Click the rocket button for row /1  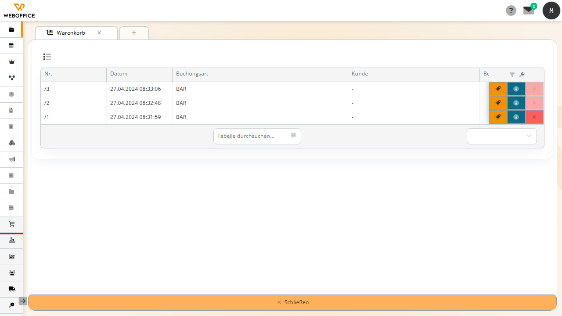pyautogui.click(x=498, y=117)
